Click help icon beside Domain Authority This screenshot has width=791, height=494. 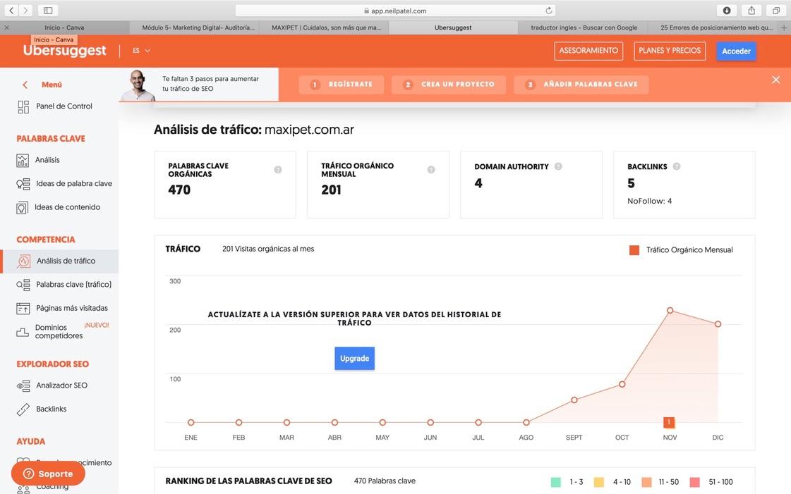(x=558, y=166)
